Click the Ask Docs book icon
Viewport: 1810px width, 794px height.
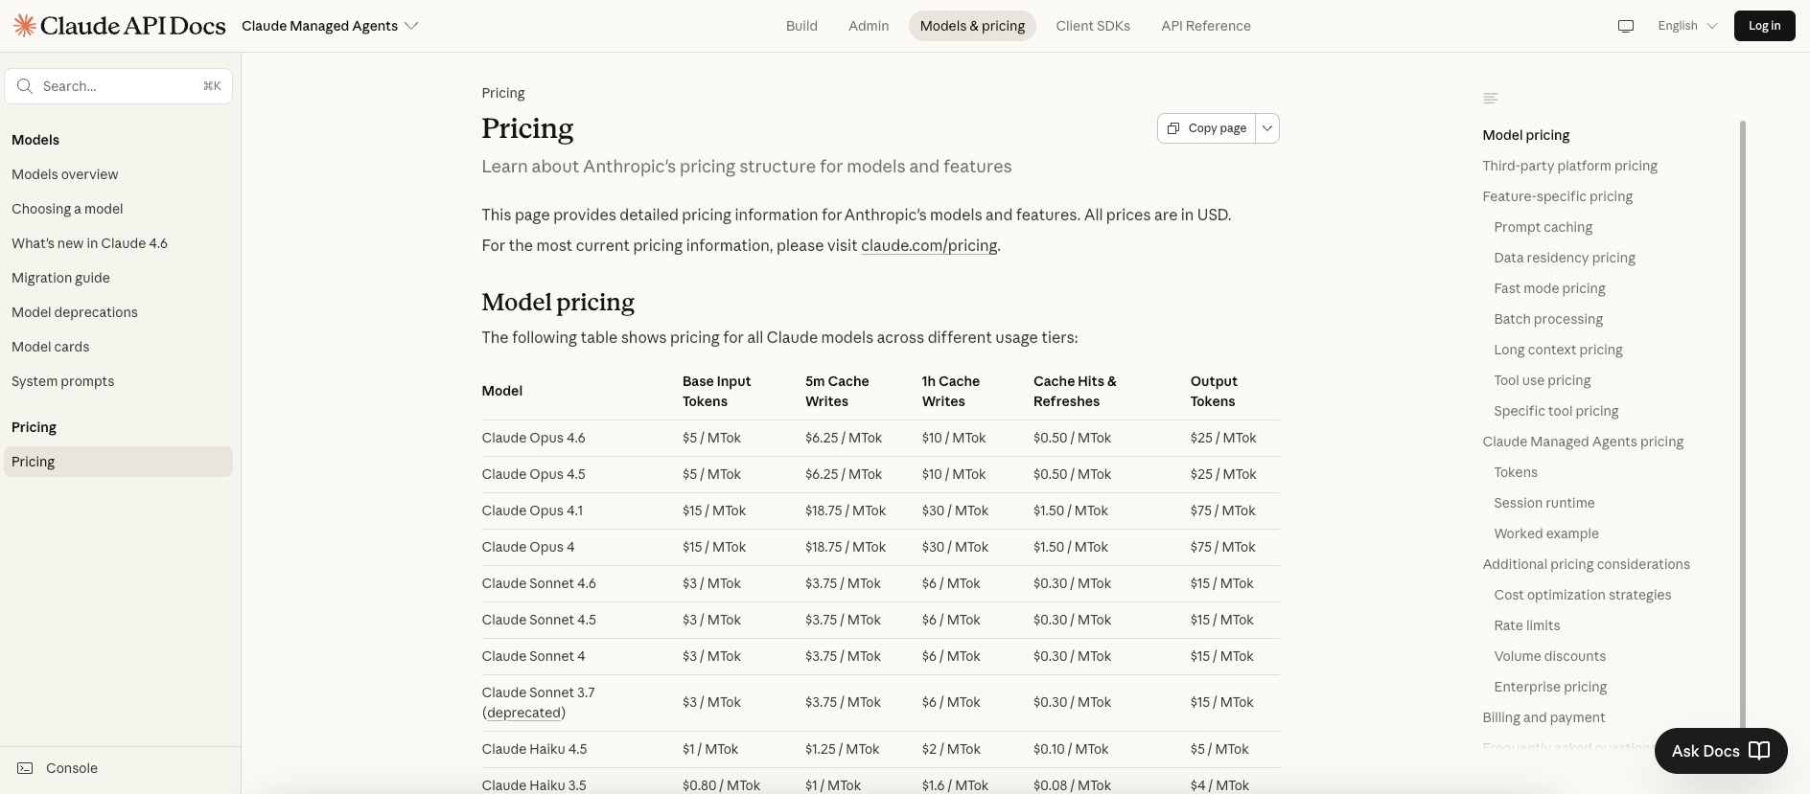click(x=1762, y=751)
